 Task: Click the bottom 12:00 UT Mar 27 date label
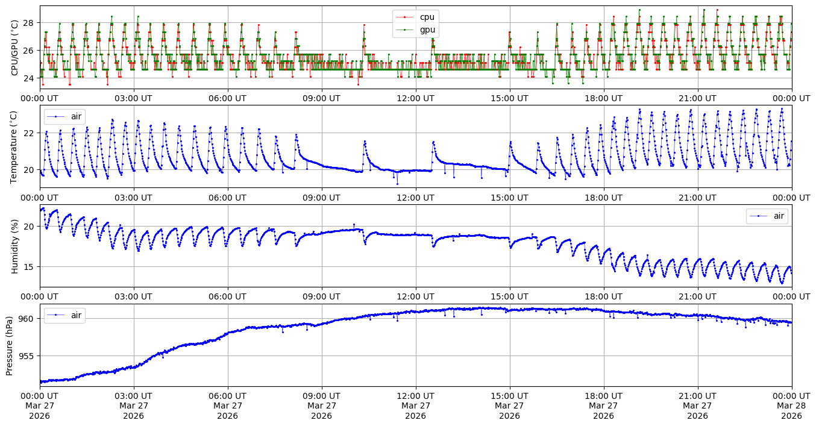415,406
